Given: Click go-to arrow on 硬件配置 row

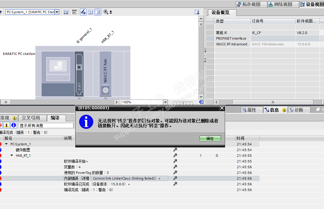Looking at the screenshot, I should tap(175, 150).
